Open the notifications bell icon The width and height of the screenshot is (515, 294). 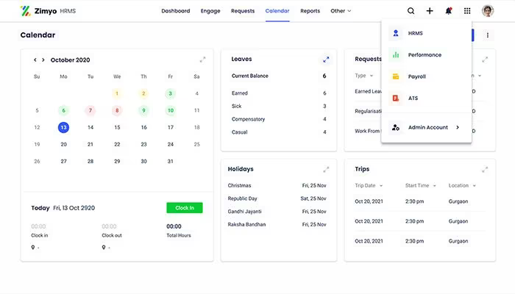pos(448,11)
